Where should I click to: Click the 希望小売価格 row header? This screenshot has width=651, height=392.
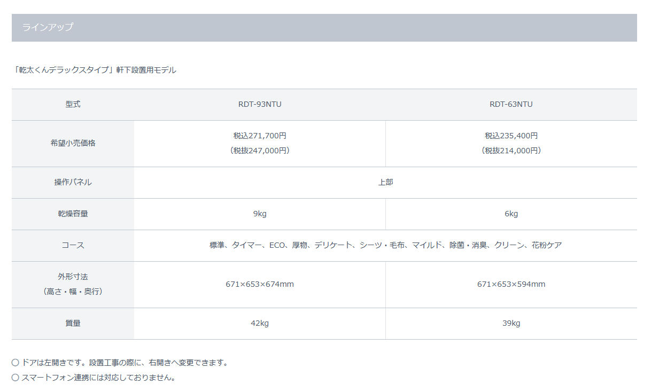pos(73,143)
